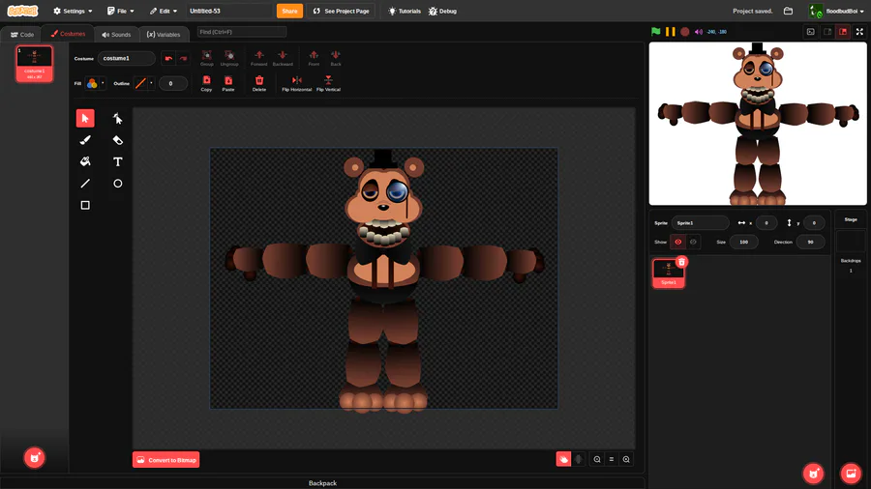Open the Outline color dropdown
This screenshot has width=871, height=489.
pos(151,83)
